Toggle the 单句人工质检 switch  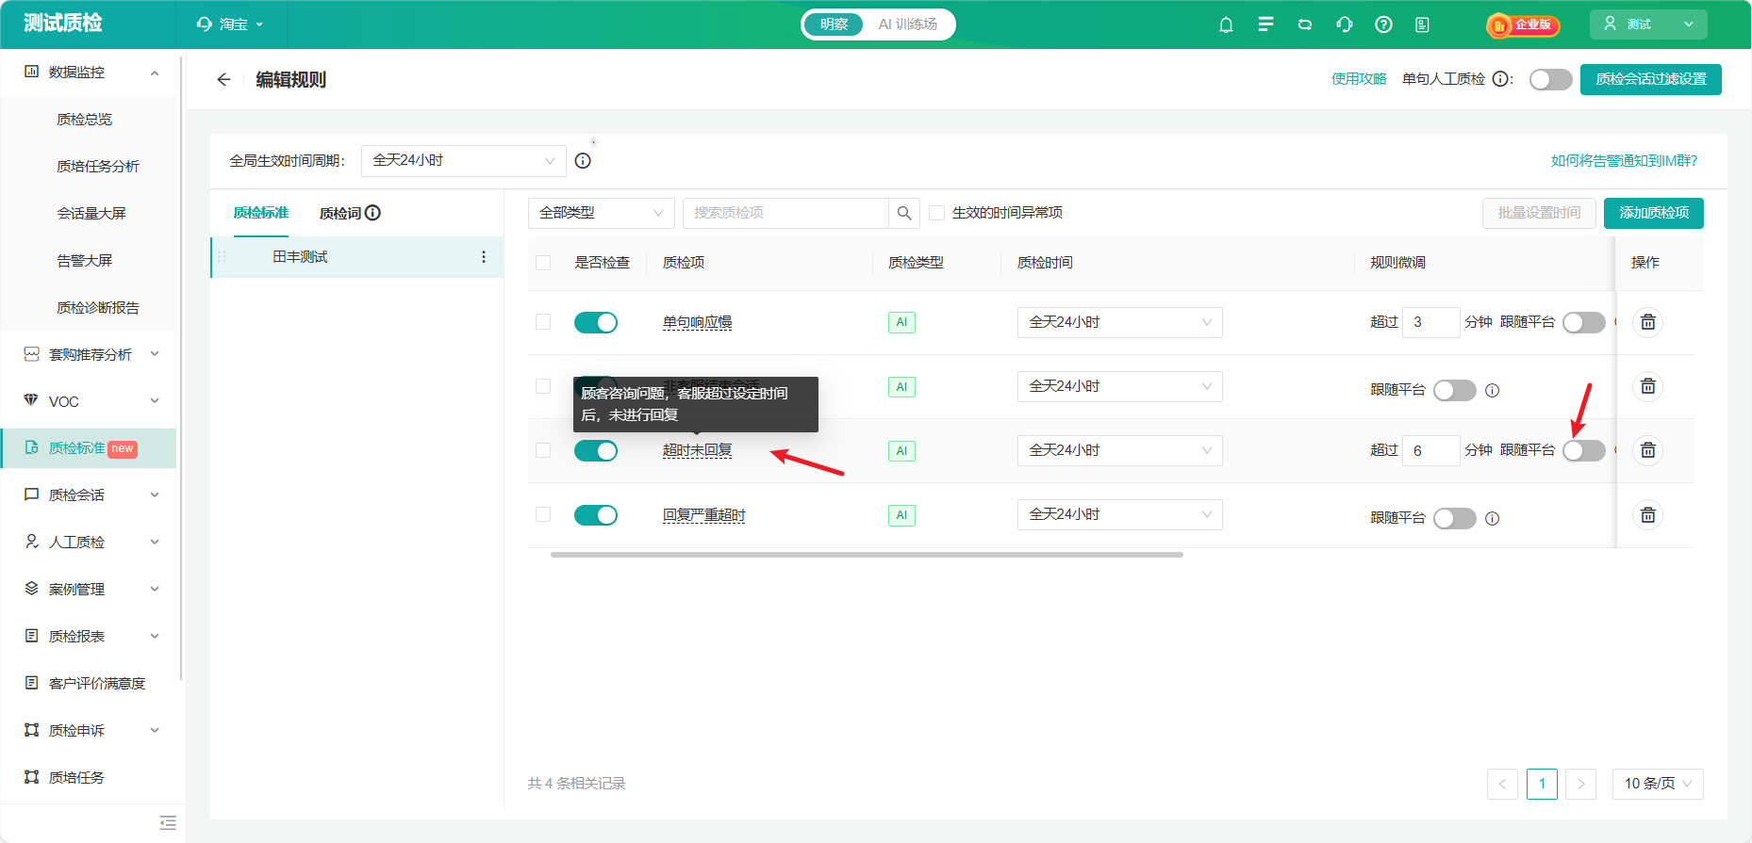(x=1550, y=79)
